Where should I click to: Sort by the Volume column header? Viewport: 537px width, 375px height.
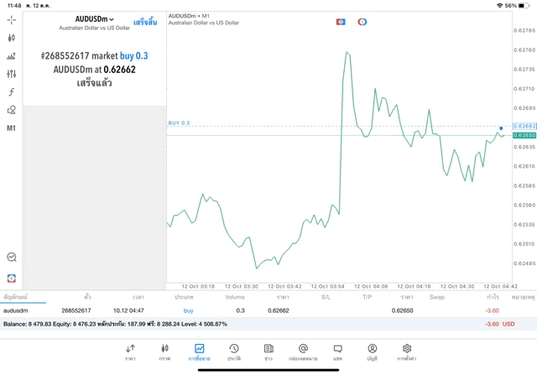(x=235, y=297)
